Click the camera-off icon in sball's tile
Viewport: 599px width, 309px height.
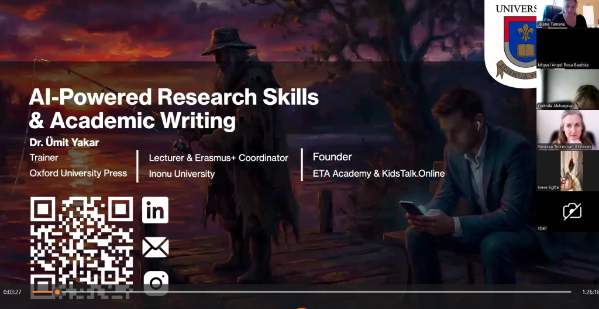point(572,211)
